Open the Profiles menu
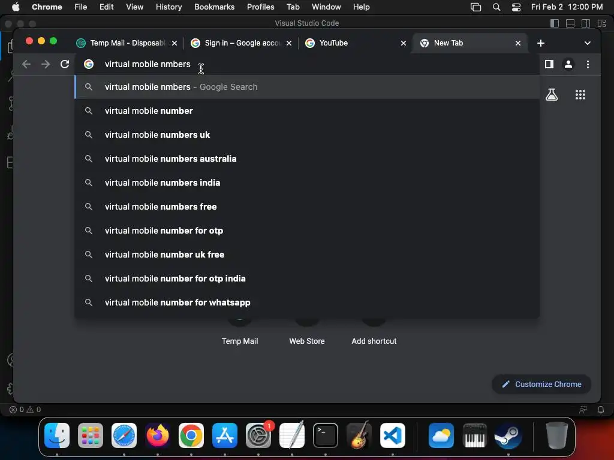614x460 pixels. [260, 7]
